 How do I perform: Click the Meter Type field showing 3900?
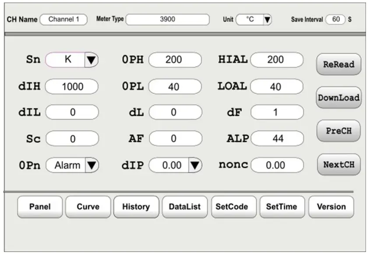tap(169, 19)
